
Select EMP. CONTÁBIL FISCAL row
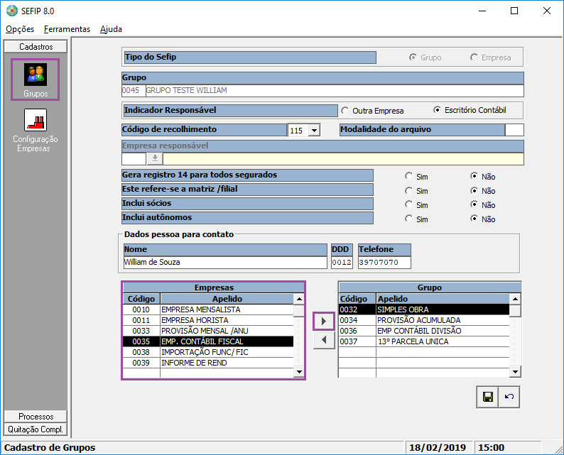click(208, 341)
